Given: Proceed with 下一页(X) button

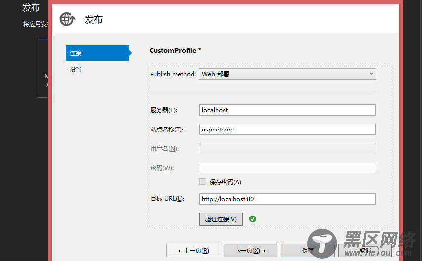Looking at the screenshot, I should coord(250,251).
